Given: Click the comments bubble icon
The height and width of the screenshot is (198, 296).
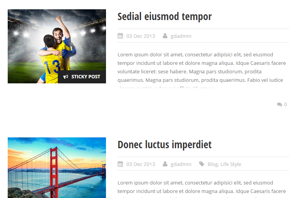Looking at the screenshot, I should [279, 104].
